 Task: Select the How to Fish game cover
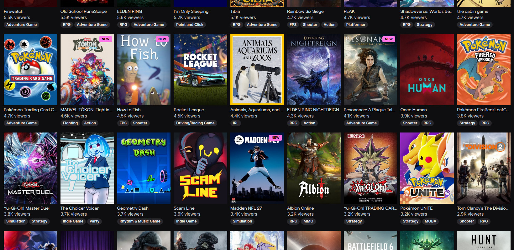point(144,70)
